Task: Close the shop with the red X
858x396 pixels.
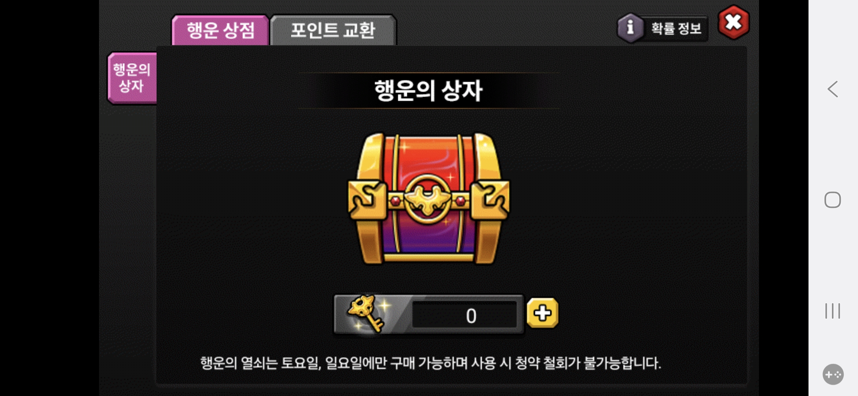Action: [x=733, y=22]
